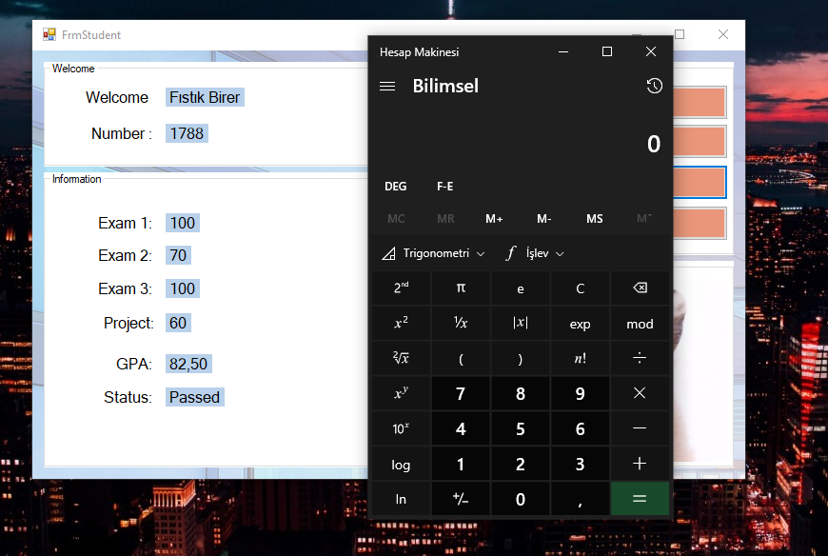Insert a closing parenthesis
Image resolution: width=828 pixels, height=556 pixels.
pos(521,358)
